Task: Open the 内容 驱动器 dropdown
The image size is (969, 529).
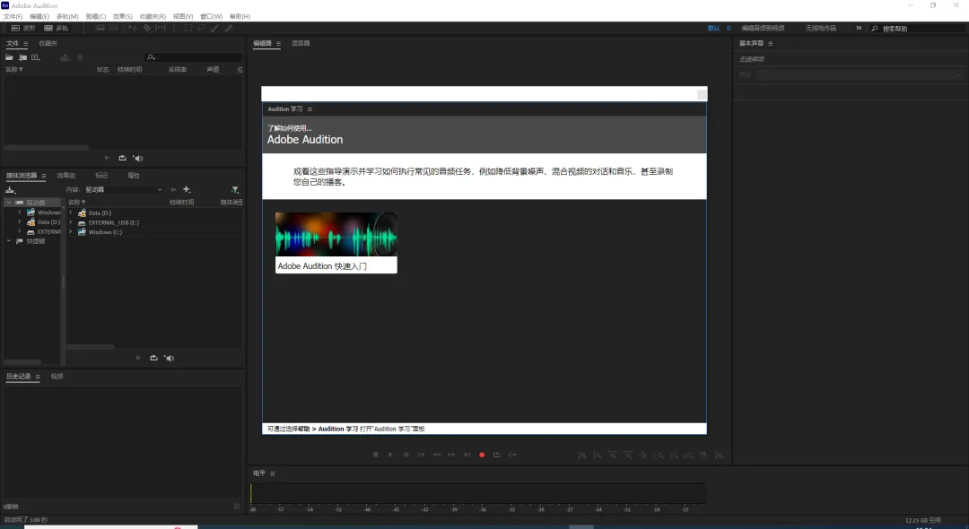Action: coord(124,189)
